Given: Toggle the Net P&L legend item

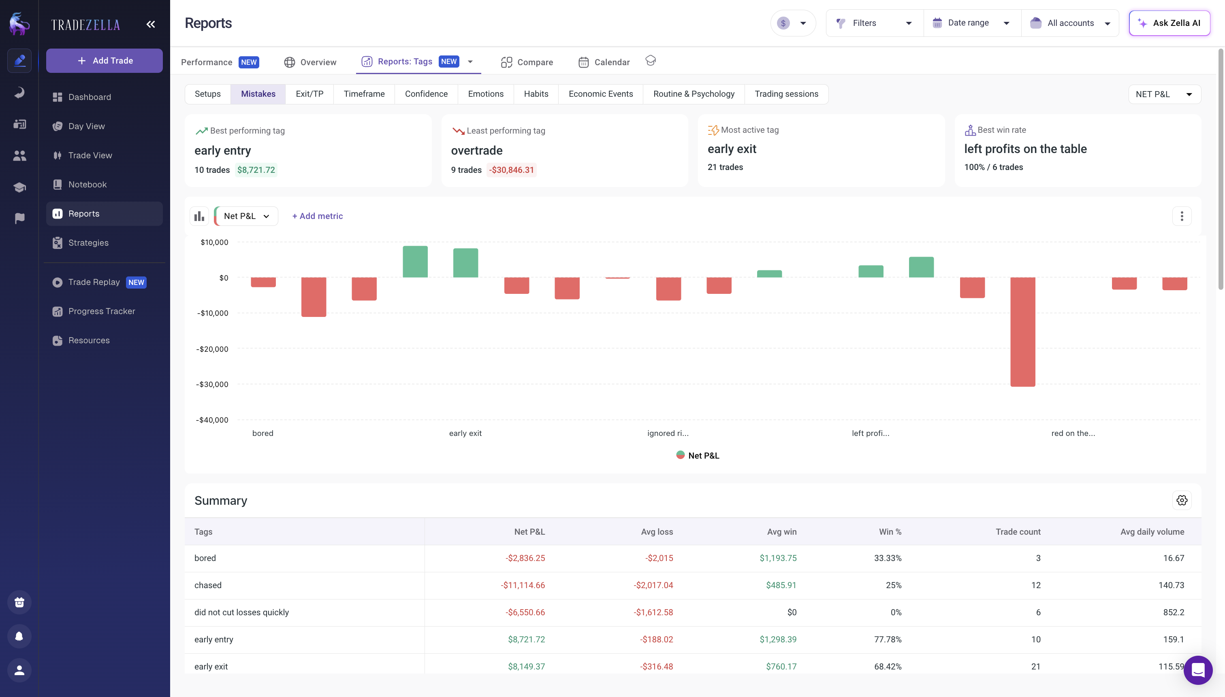Looking at the screenshot, I should [698, 455].
